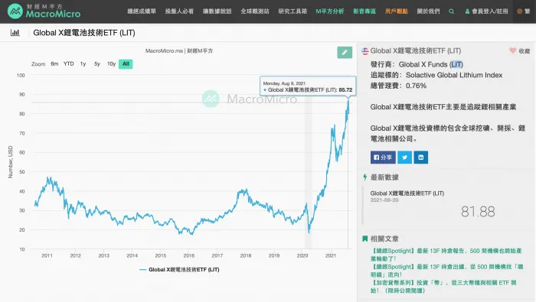This screenshot has height=302, width=536.
Task: Click the 2016 label on the chart x-axis
Action: point(188,255)
